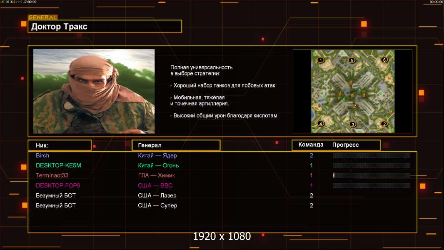Click Terminaot33's loading progress bar

(372, 175)
